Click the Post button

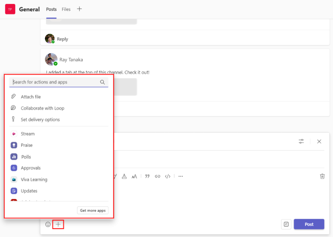(x=309, y=224)
